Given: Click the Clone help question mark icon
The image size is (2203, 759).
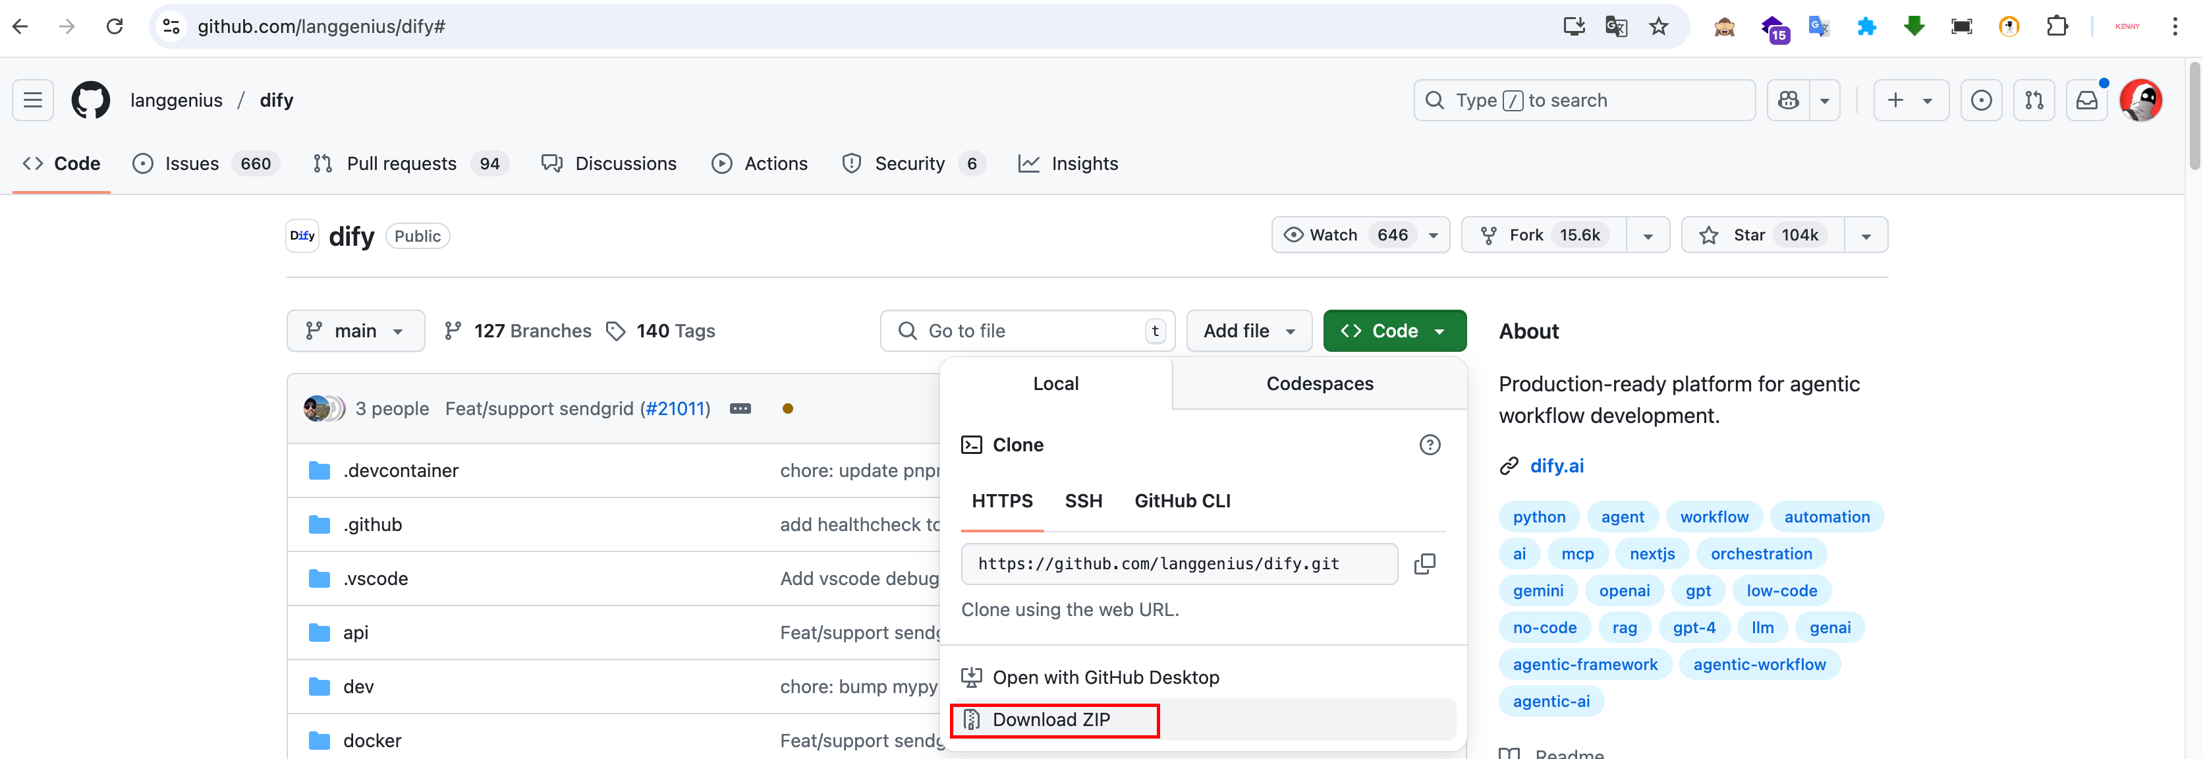Looking at the screenshot, I should [1430, 445].
